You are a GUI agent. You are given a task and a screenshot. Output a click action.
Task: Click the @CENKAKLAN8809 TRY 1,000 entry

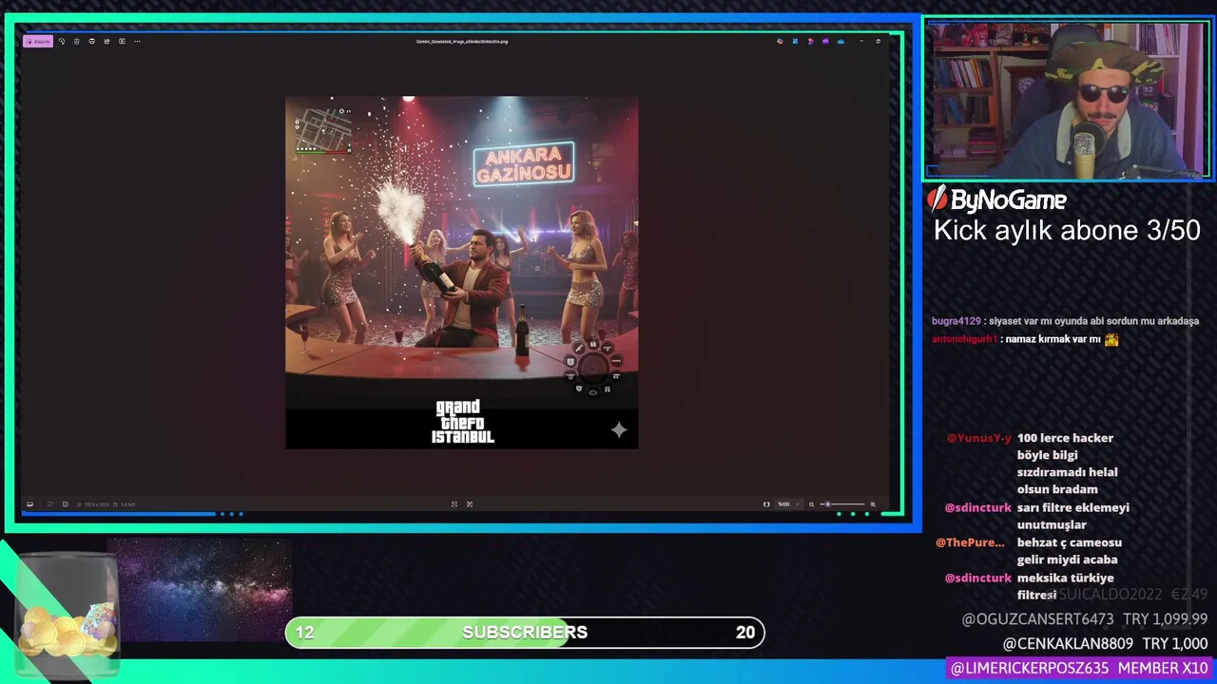tap(1105, 644)
